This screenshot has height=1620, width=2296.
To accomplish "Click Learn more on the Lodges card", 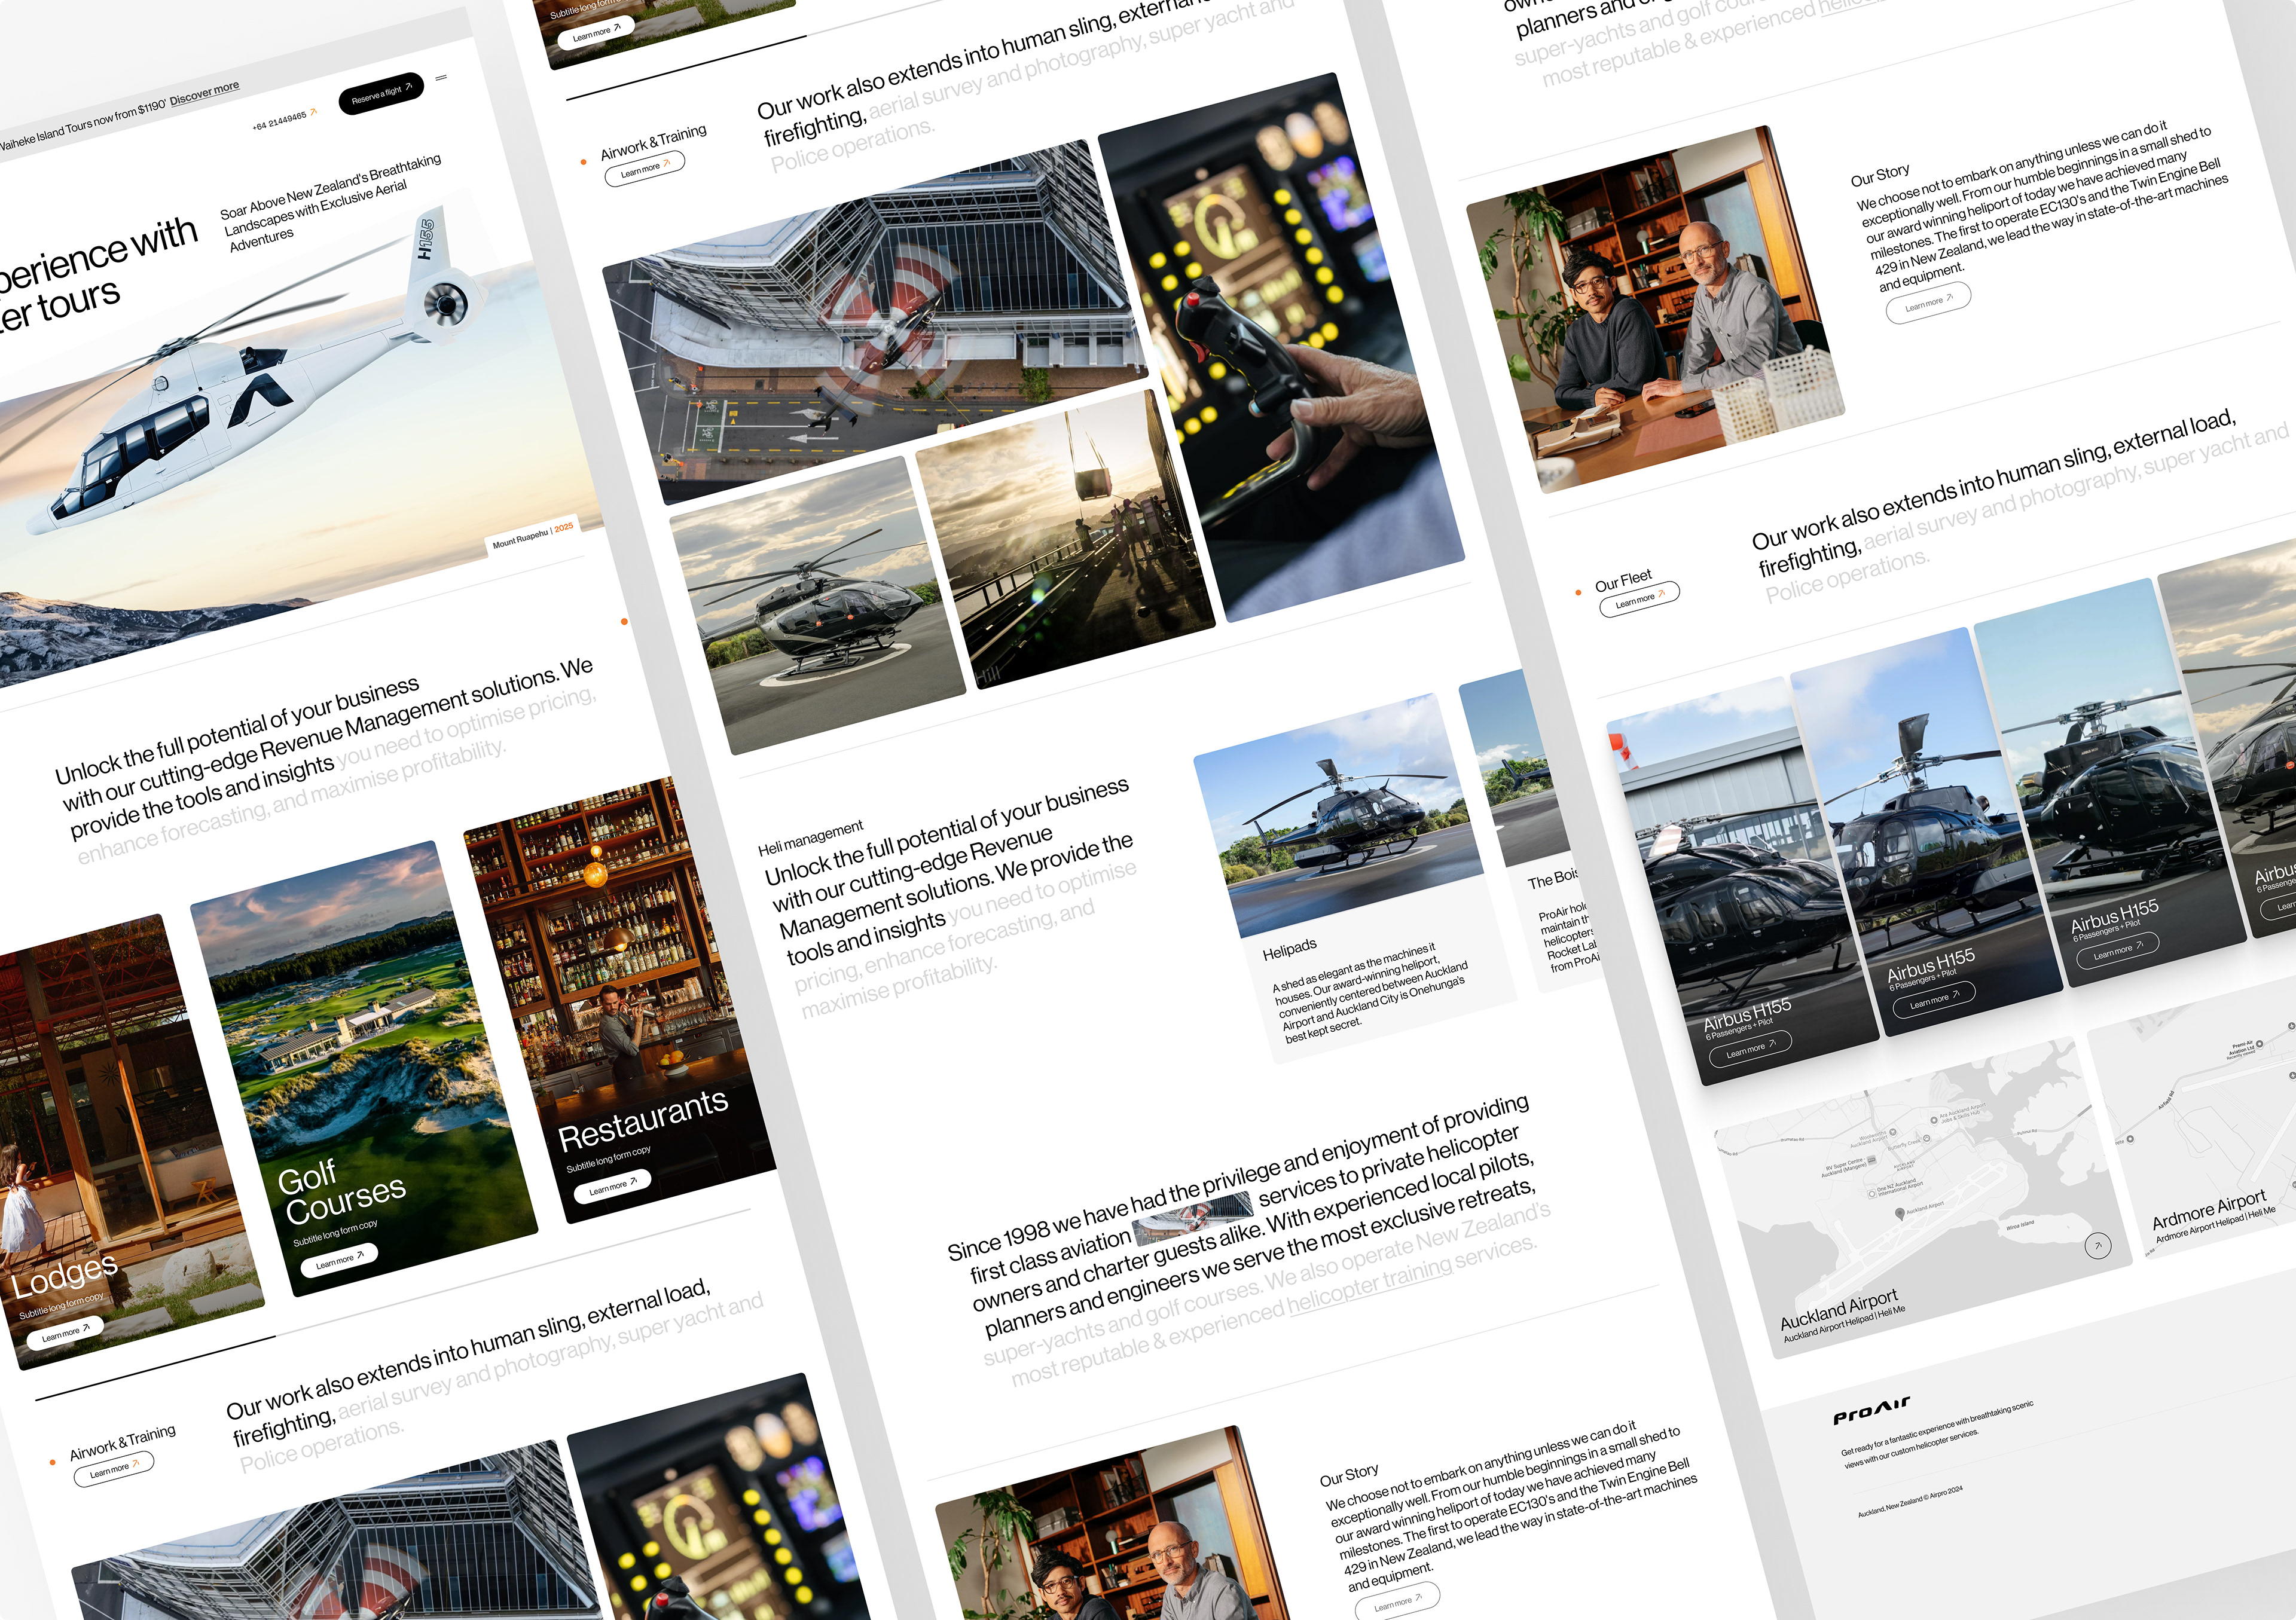I will [65, 1333].
